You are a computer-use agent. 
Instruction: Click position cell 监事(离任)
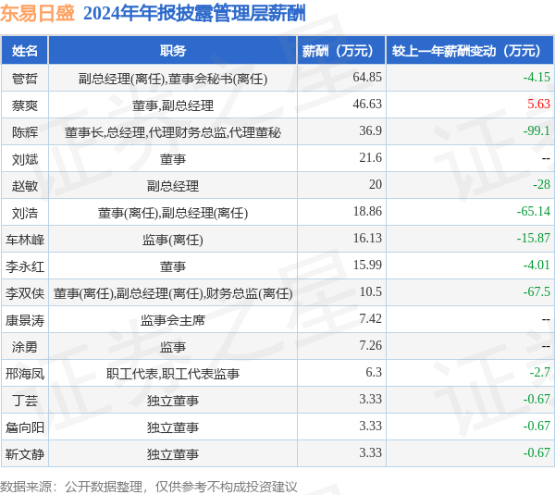[x=173, y=240]
